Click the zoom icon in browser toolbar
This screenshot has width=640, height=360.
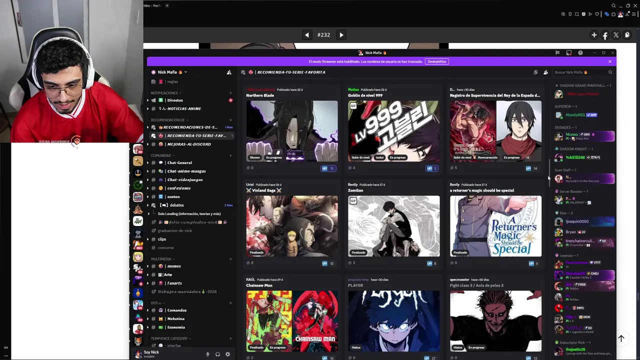563,14
